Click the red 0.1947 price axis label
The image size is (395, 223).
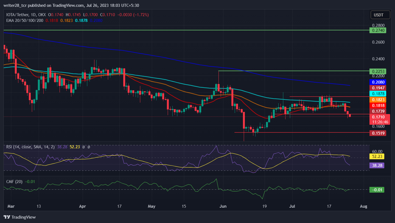(378, 88)
